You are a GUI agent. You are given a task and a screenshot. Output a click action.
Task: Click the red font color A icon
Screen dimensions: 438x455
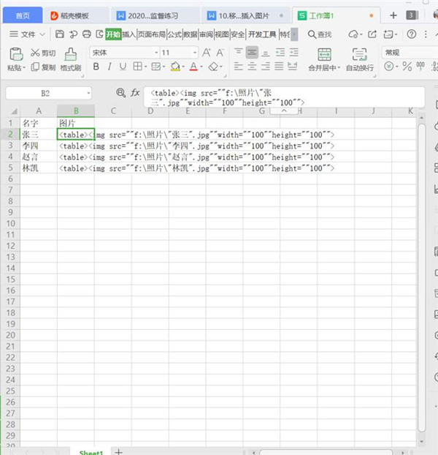193,67
